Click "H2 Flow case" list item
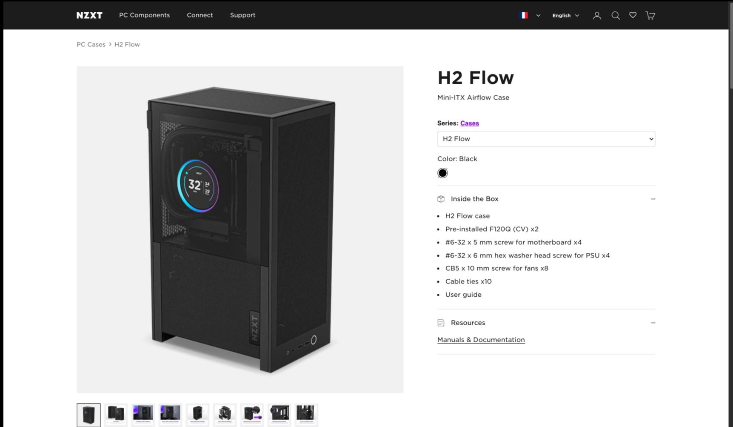 tap(468, 216)
